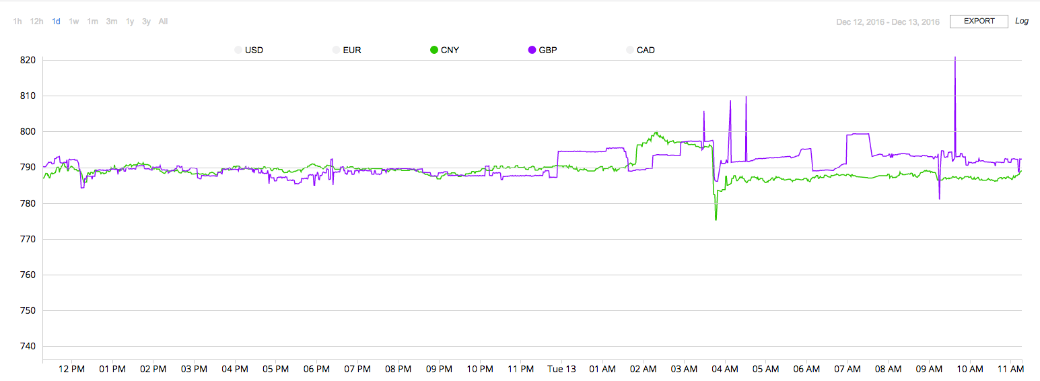Viewport: 1040px width, 381px height.
Task: Choose the 1m time range
Action: [x=93, y=22]
